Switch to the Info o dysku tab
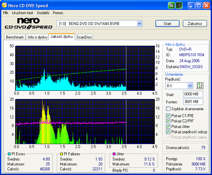The image size is (212, 175). pyautogui.click(x=37, y=37)
